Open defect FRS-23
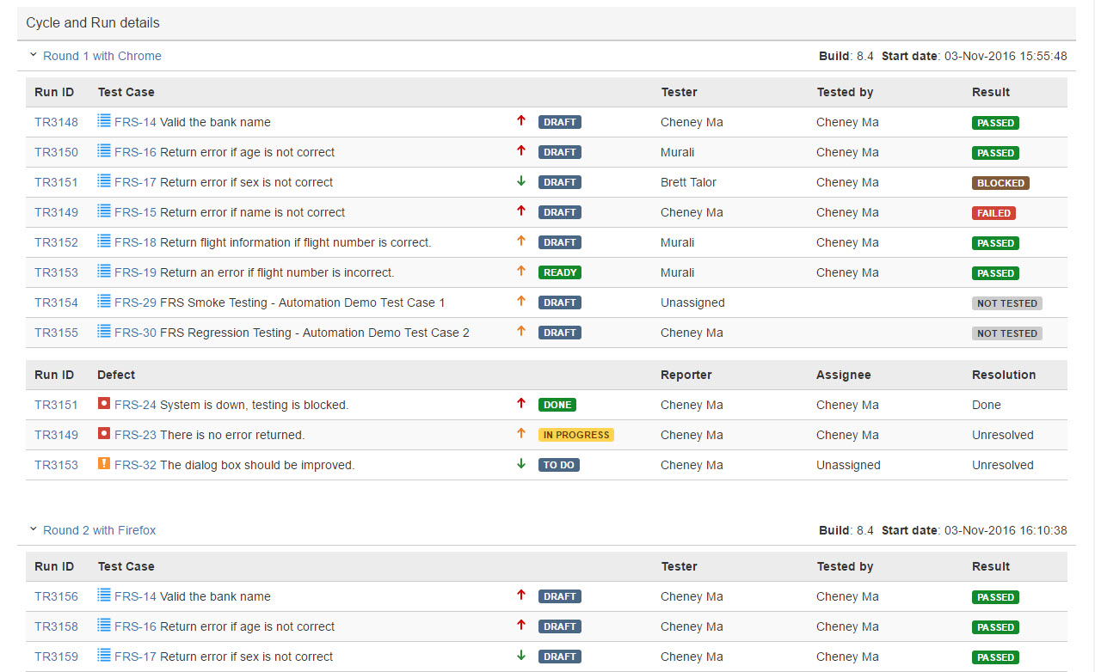 tap(135, 435)
